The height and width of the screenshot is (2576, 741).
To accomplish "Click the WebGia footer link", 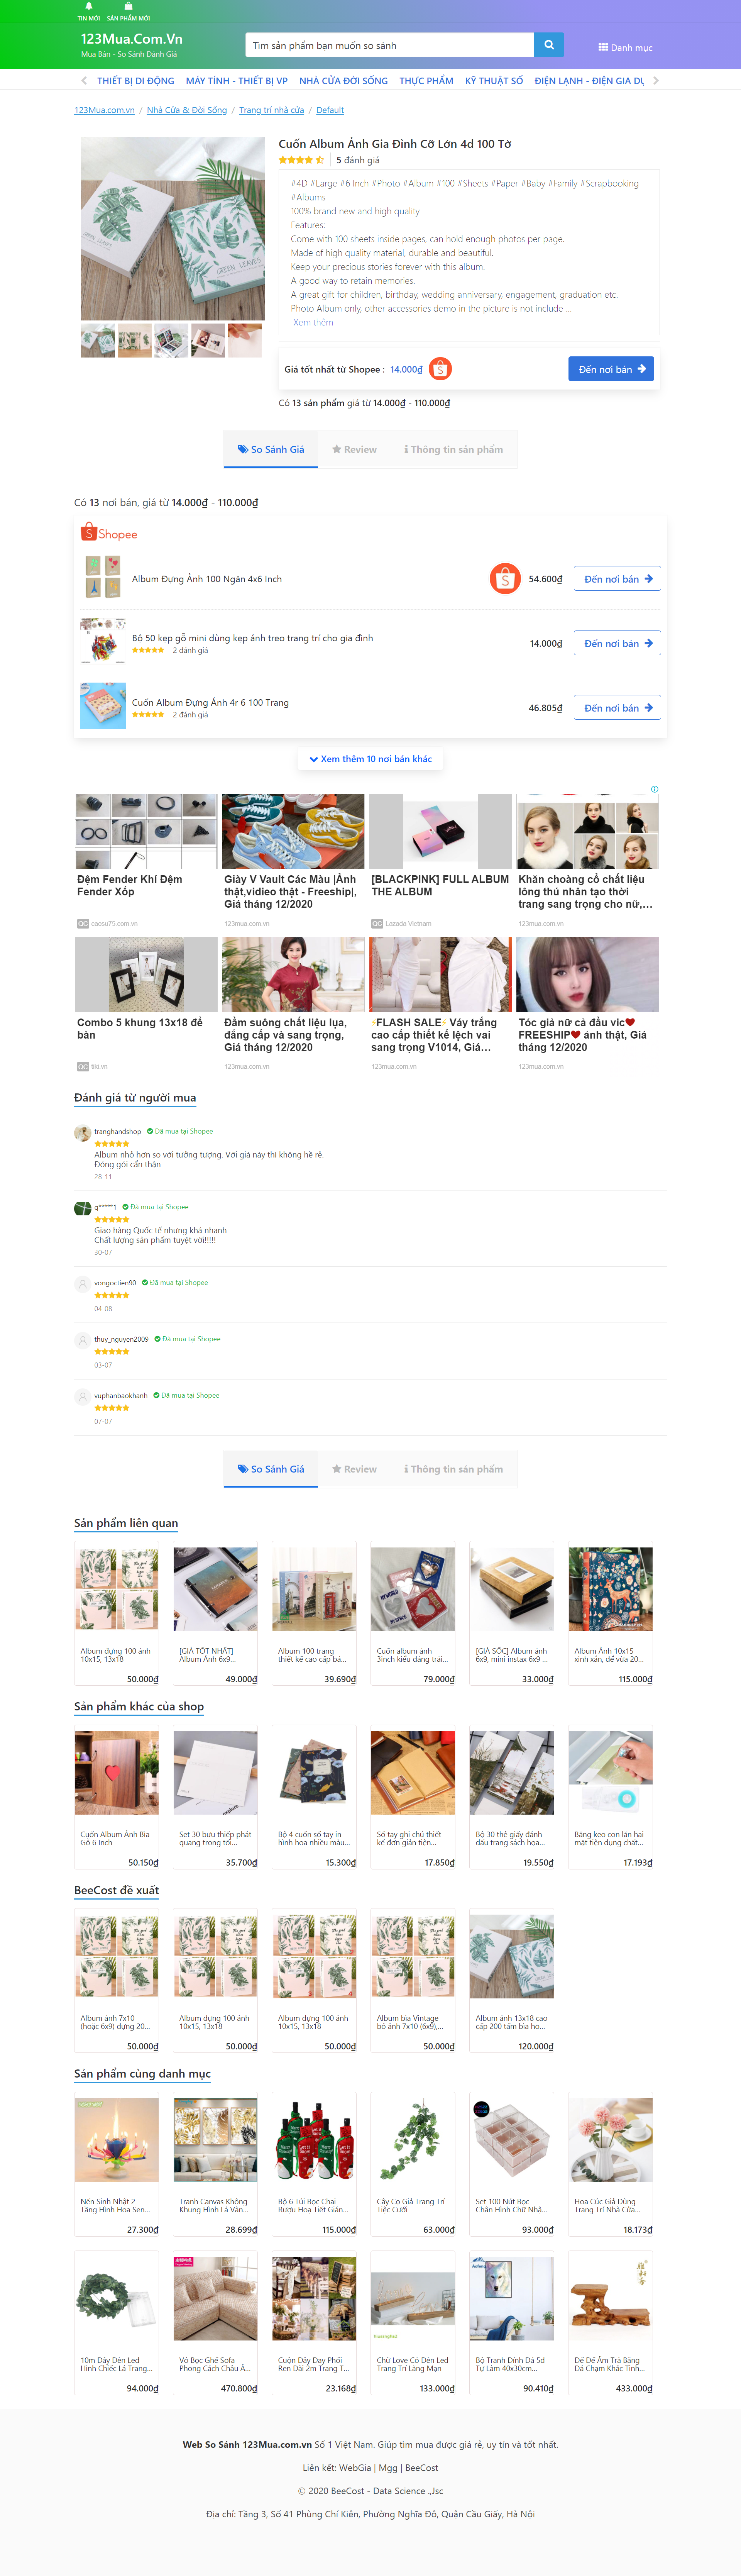I will (x=355, y=2468).
